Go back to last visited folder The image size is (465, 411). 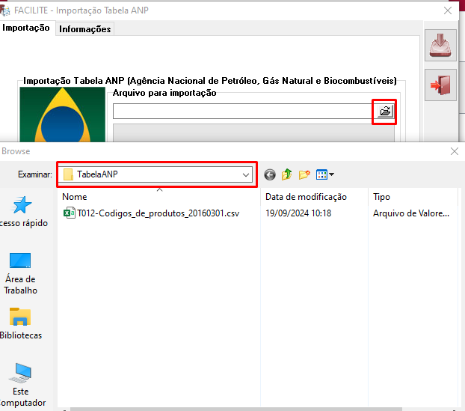point(270,174)
